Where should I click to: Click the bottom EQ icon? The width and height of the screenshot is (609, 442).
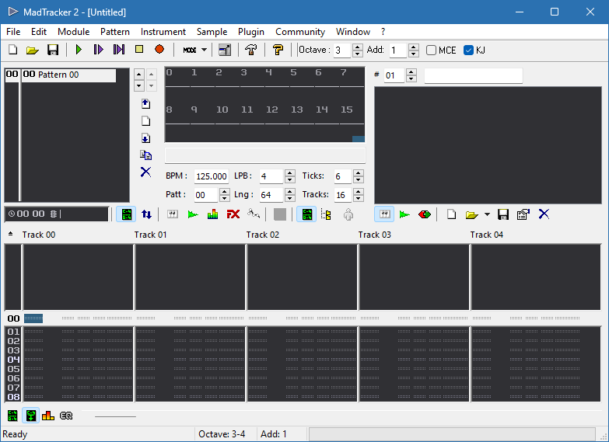tap(66, 416)
